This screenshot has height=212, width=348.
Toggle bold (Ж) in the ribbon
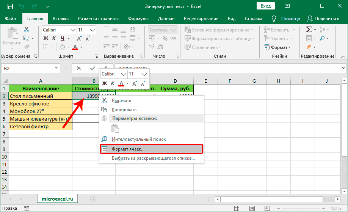click(x=46, y=38)
